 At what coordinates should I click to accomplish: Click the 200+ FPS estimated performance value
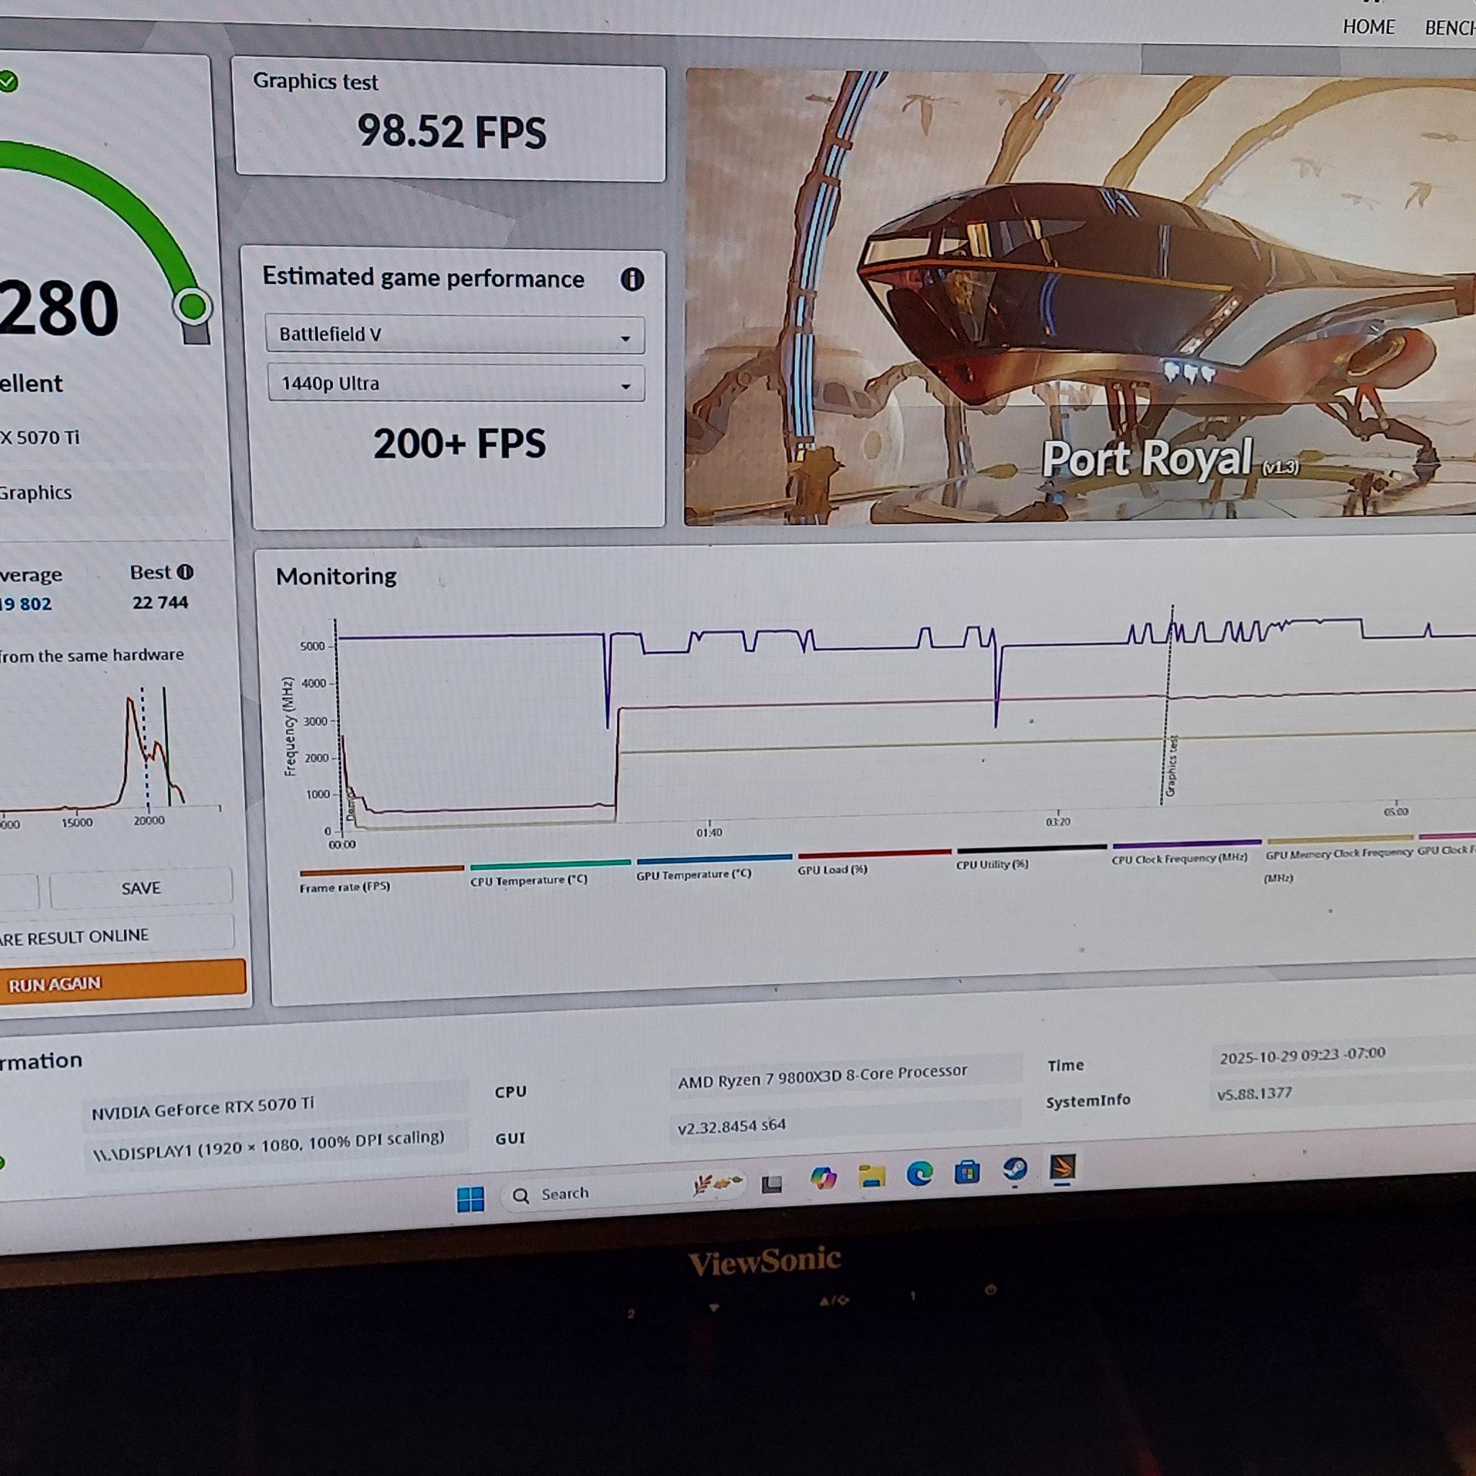[x=459, y=443]
